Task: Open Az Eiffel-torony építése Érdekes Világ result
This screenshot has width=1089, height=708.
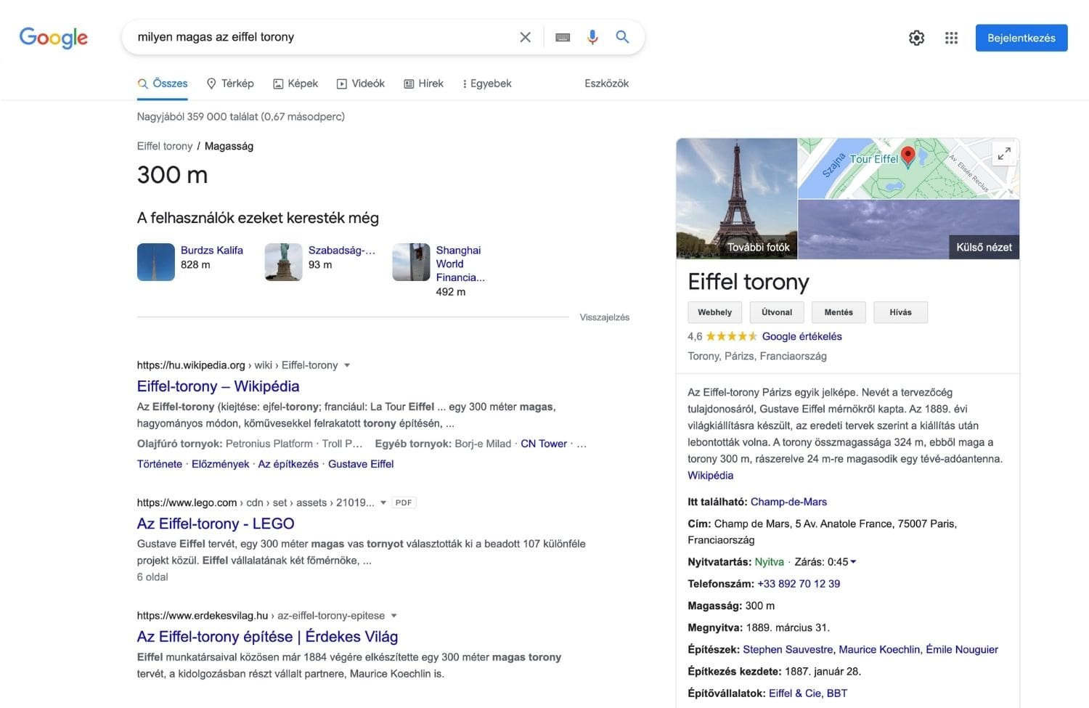Action: [267, 637]
